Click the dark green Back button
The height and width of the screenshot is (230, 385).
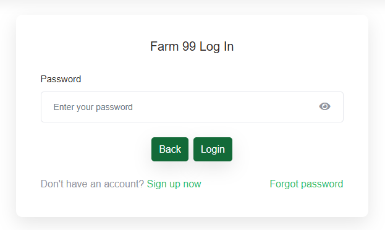point(170,150)
